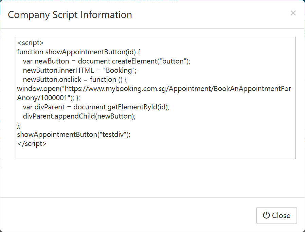Place cursor in blank area below </script>
This screenshot has width=305, height=232.
pyautogui.click(x=156, y=153)
